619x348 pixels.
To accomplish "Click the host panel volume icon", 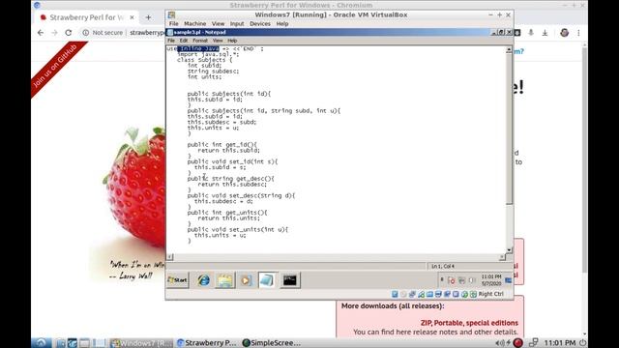I will pyautogui.click(x=500, y=343).
